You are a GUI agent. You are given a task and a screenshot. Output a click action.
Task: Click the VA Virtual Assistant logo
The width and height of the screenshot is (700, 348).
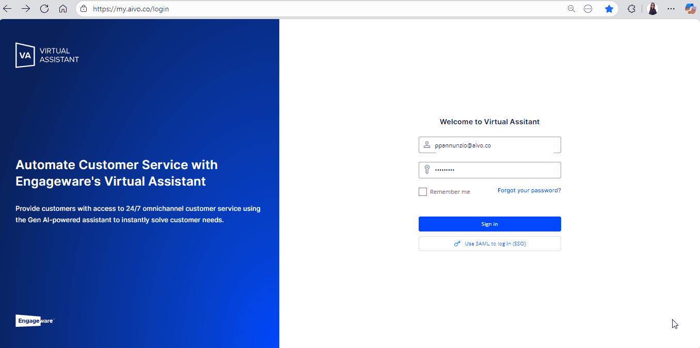47,55
